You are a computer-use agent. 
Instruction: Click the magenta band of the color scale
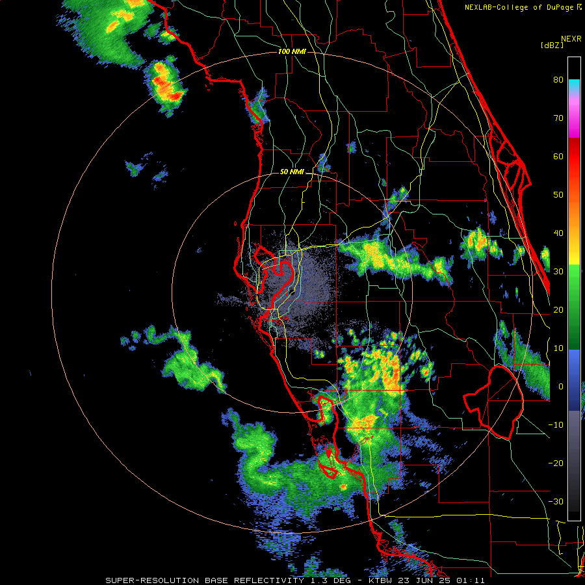click(574, 120)
